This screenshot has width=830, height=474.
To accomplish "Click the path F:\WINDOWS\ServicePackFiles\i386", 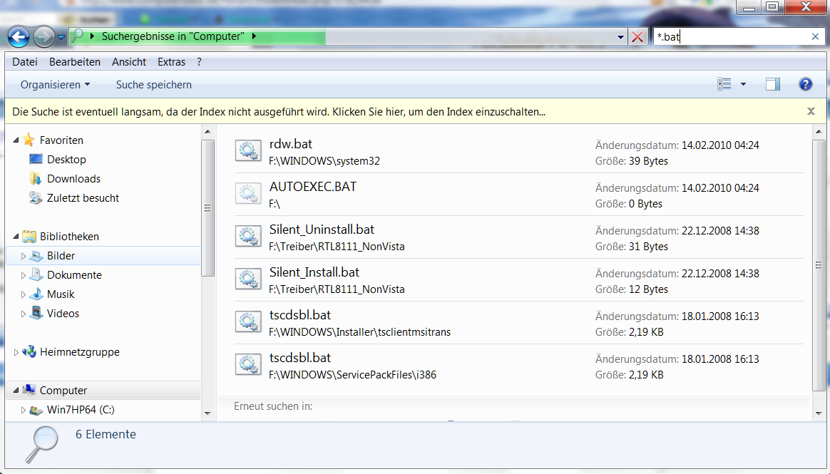I will [352, 374].
